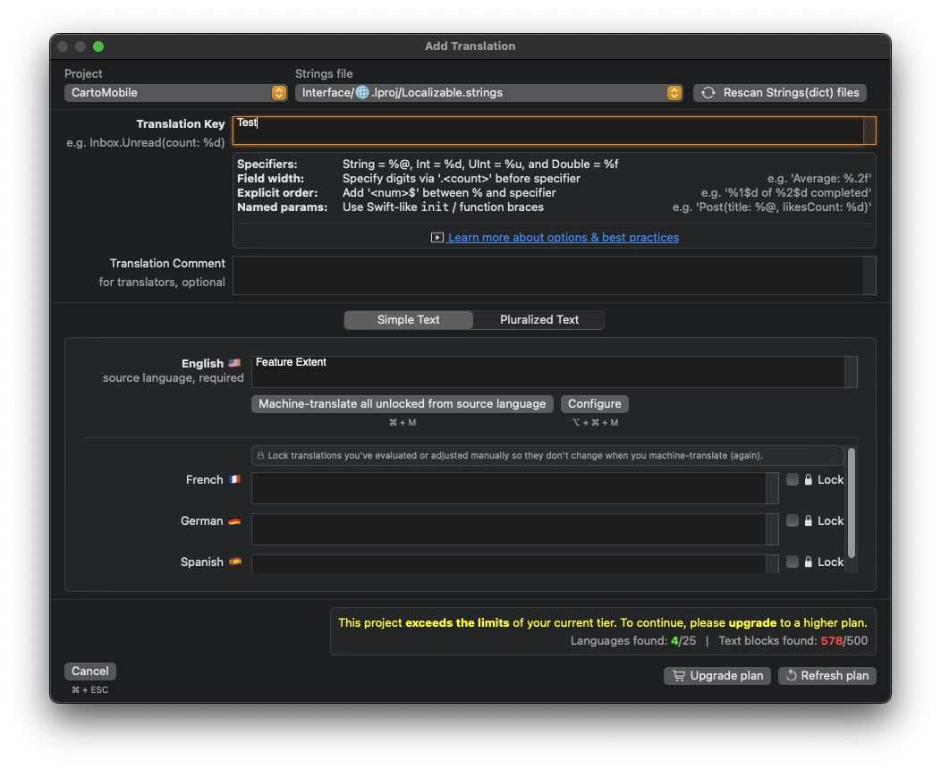Viewport: 941px width, 769px height.
Task: Click the 'Text blocks found: 578/500' status
Action: [793, 640]
